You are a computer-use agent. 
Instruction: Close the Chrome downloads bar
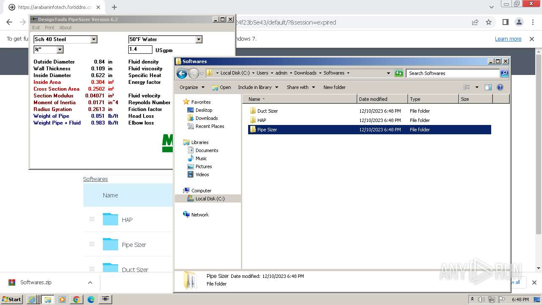[534, 283]
